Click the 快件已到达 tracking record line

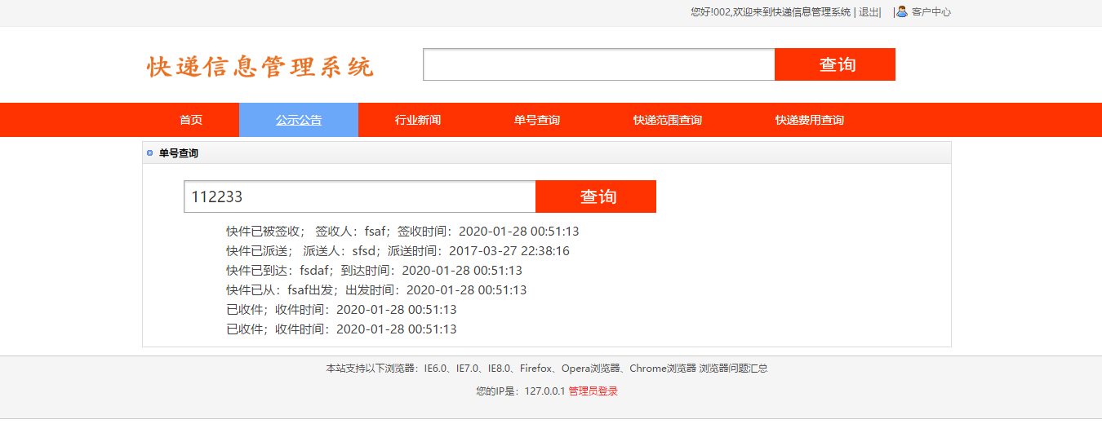pos(374,271)
